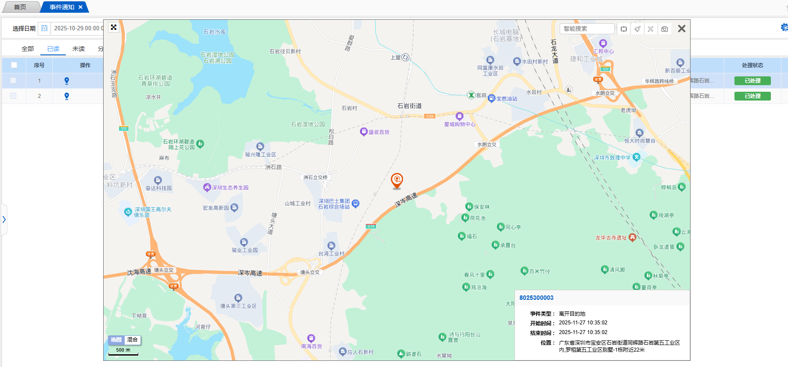Check the checkbox for row 1
The height and width of the screenshot is (367, 788).
[13, 81]
